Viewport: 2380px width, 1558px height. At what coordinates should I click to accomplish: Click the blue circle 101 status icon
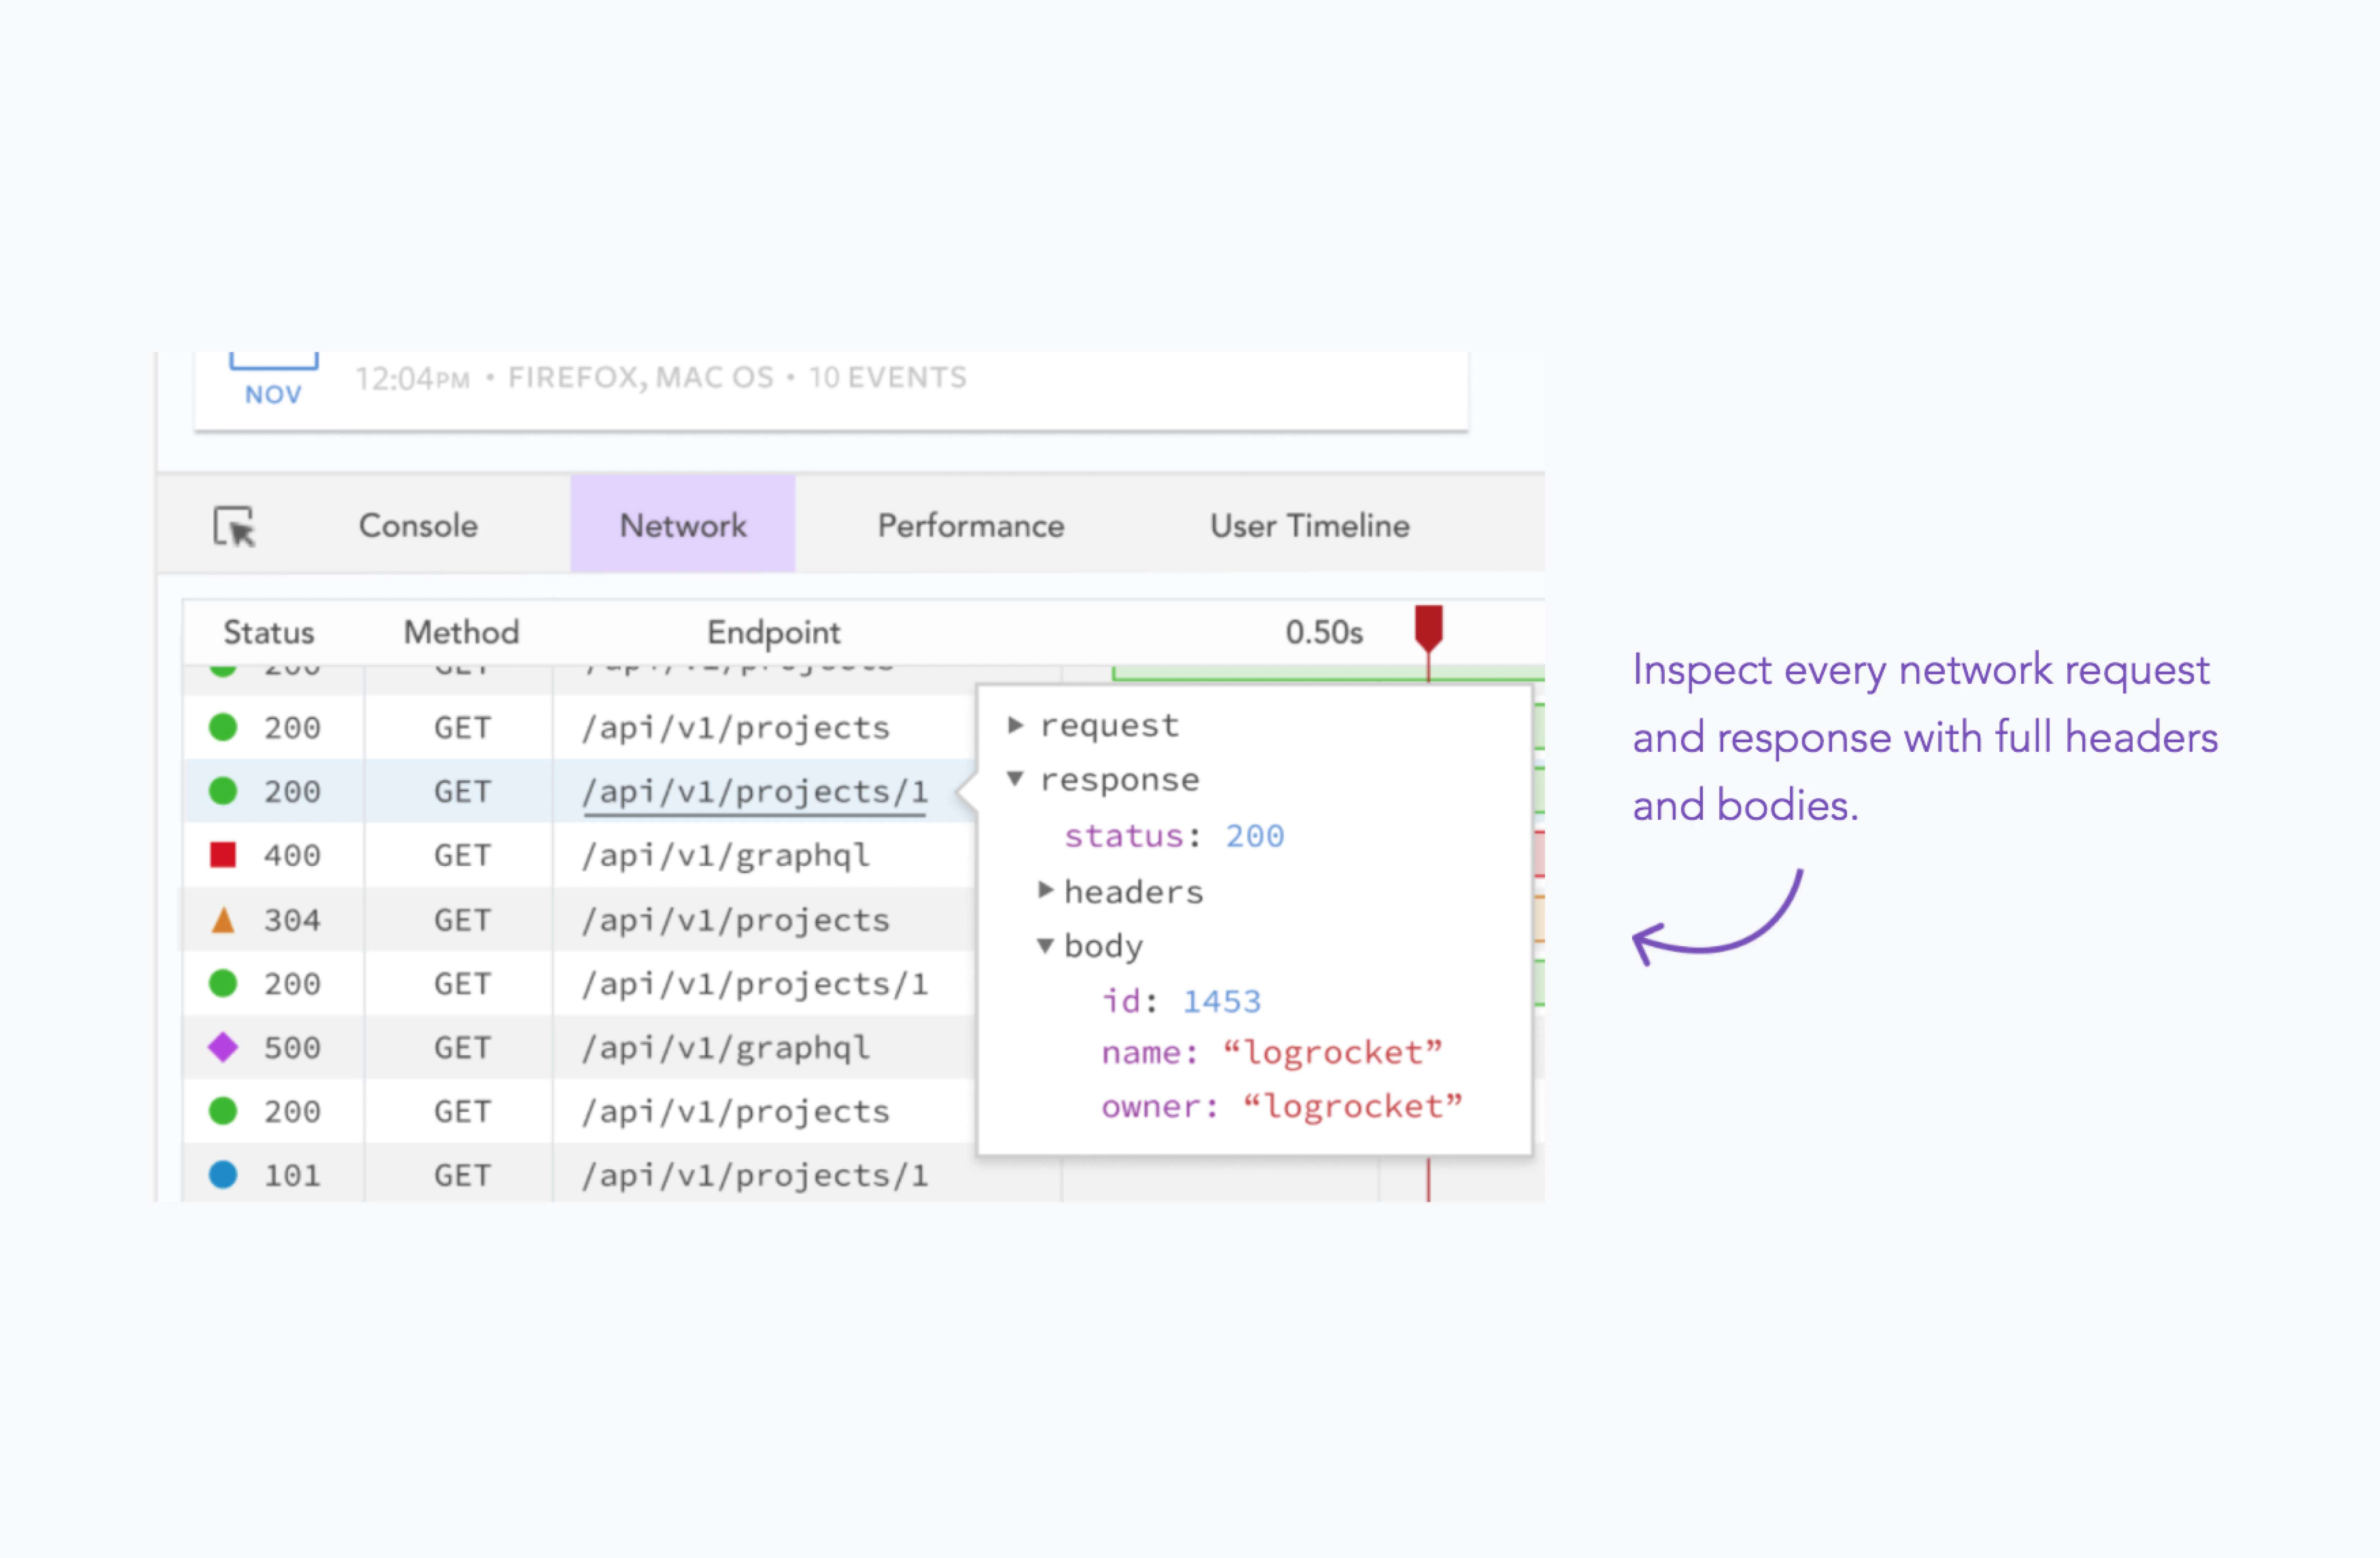tap(223, 1174)
